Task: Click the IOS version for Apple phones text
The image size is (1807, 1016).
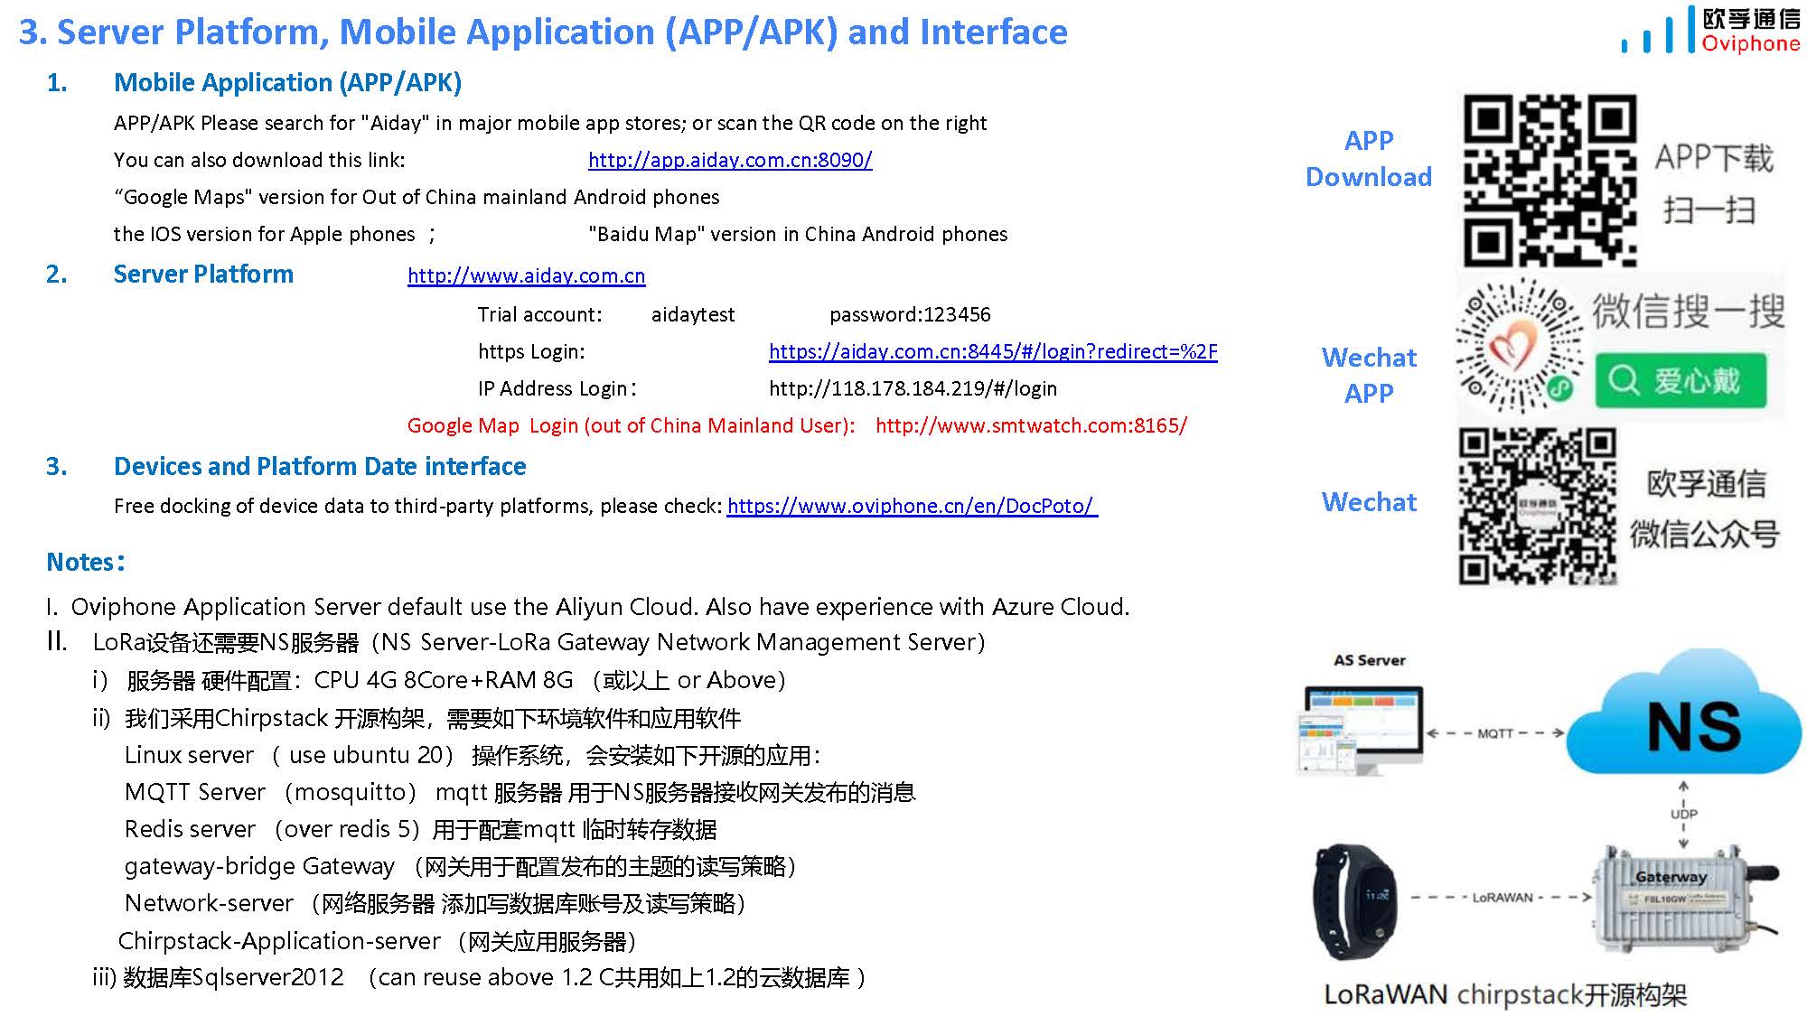Action: coord(265,234)
